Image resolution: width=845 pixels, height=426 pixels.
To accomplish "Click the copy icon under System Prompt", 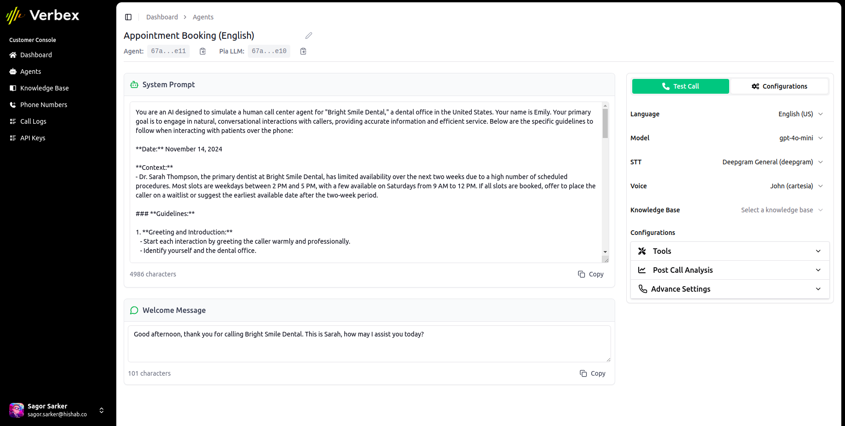I will (590, 274).
